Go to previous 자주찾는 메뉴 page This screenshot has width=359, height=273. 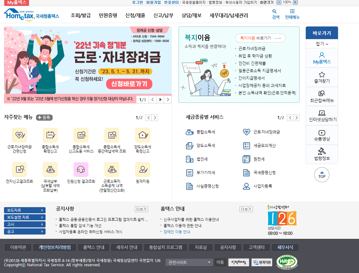(x=149, y=118)
